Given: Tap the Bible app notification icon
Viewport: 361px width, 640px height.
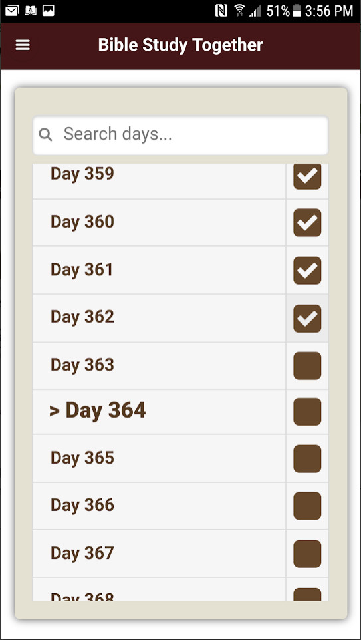Looking at the screenshot, I should tap(31, 11).
